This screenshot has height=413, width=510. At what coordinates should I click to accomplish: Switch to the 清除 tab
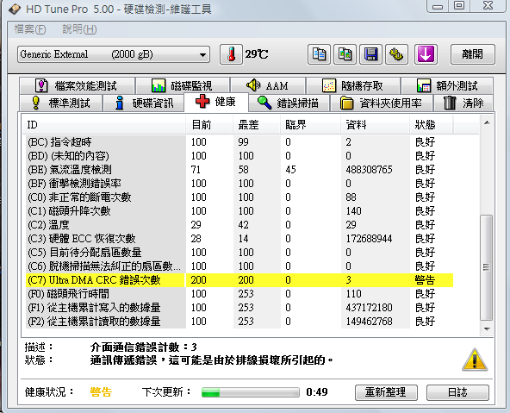pyautogui.click(x=463, y=103)
